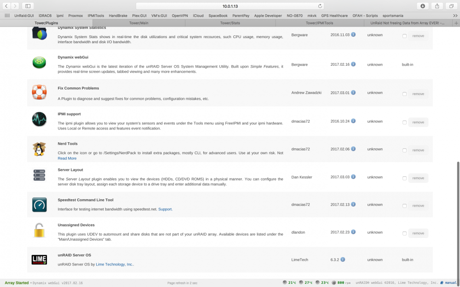Remove the IPMI support plugin
The image size is (460, 287).
418,122
